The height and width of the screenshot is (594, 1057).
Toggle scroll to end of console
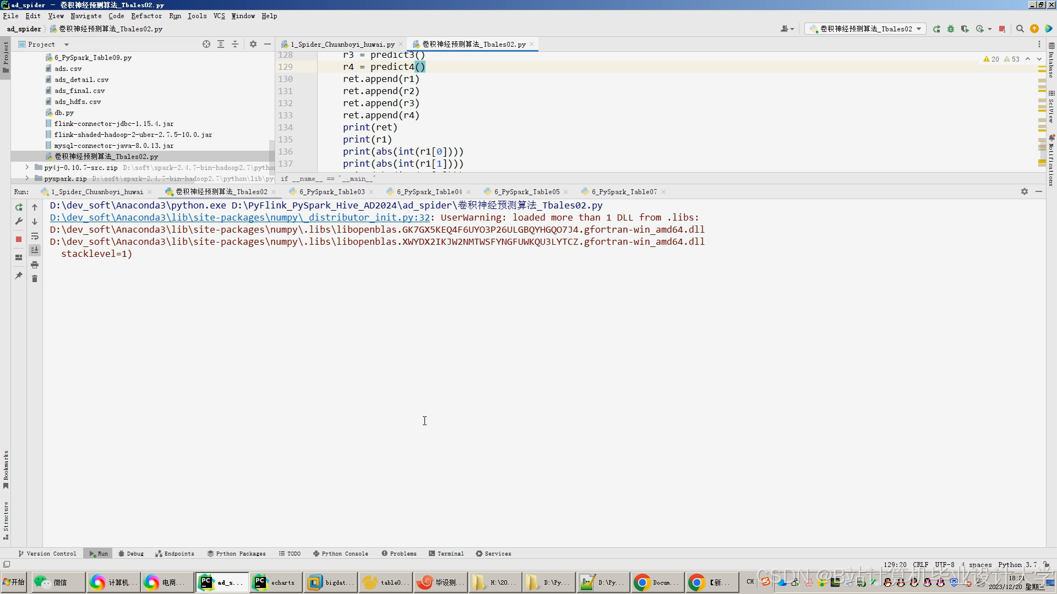35,250
